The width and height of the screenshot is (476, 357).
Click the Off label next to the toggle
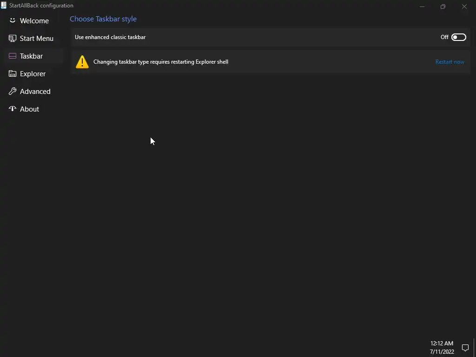tap(444, 37)
